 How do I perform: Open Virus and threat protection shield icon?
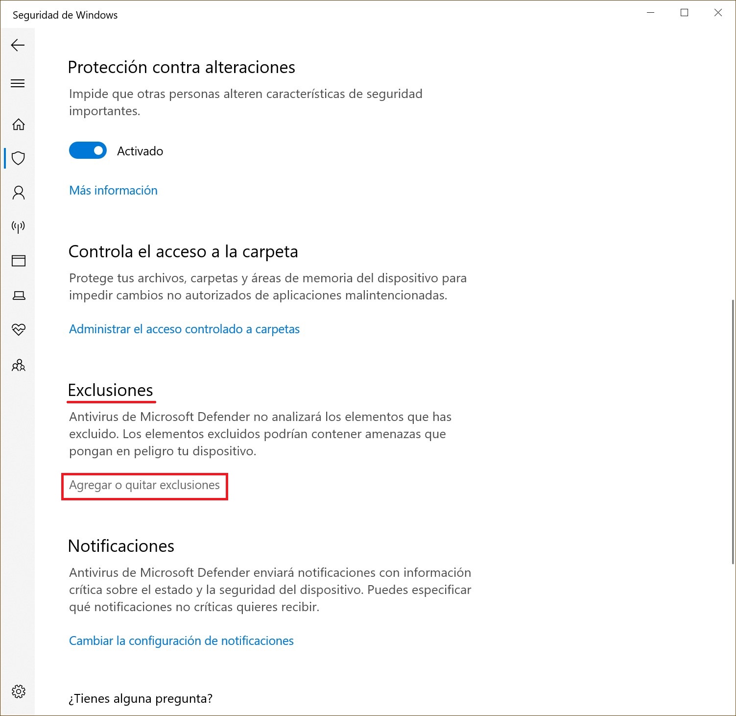(x=19, y=158)
